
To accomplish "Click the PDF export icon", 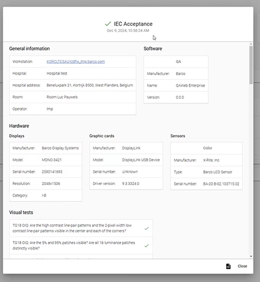I will click(x=228, y=266).
